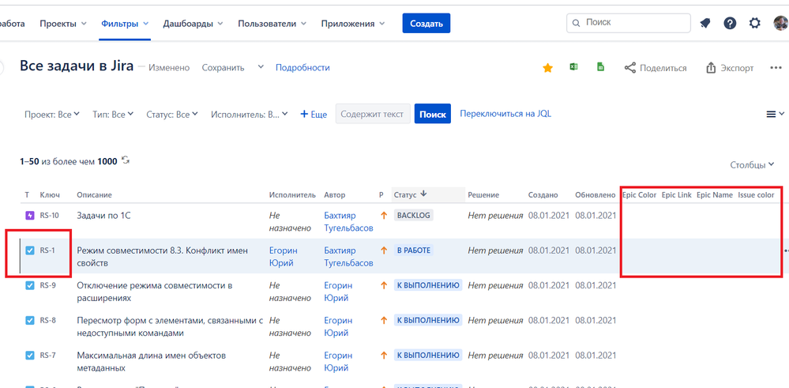Open the Дашбоарды menu

click(x=193, y=23)
